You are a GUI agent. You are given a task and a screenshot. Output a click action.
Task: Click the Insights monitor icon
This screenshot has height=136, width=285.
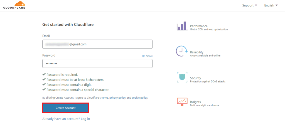click(x=182, y=102)
